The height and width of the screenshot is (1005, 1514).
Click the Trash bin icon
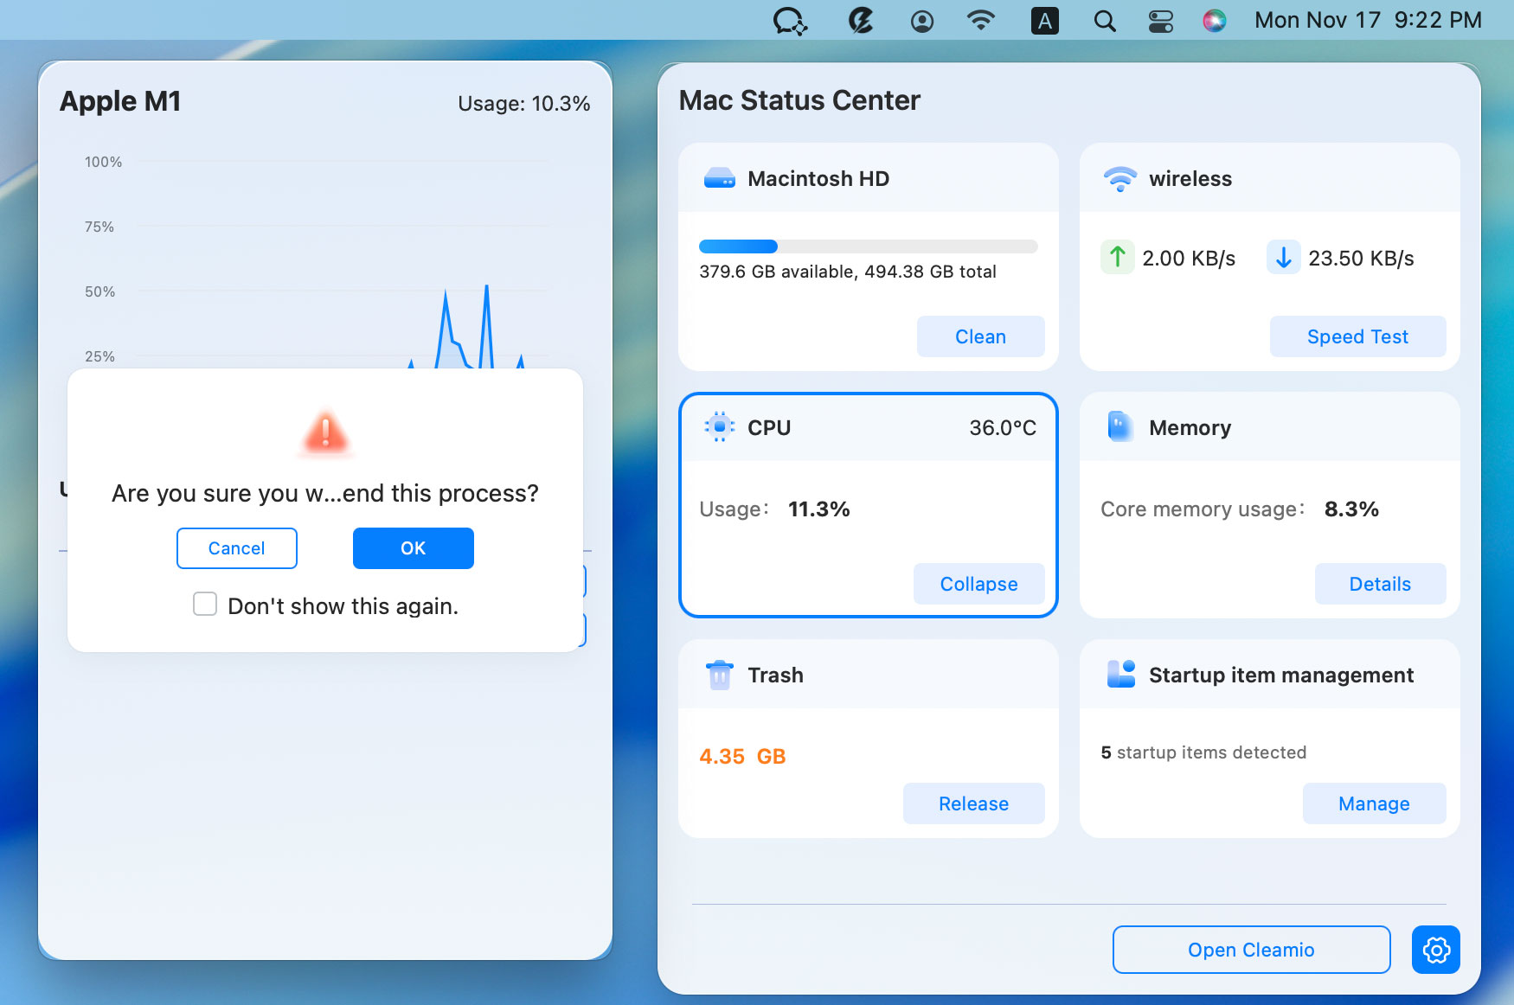pyautogui.click(x=717, y=674)
